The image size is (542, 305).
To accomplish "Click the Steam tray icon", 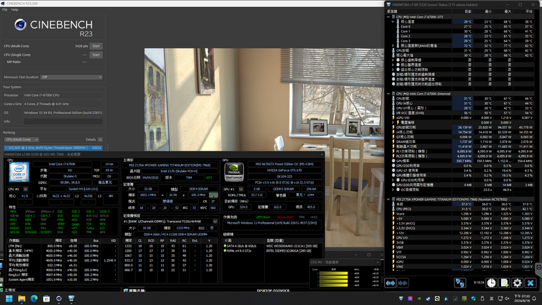I will [x=428, y=299].
